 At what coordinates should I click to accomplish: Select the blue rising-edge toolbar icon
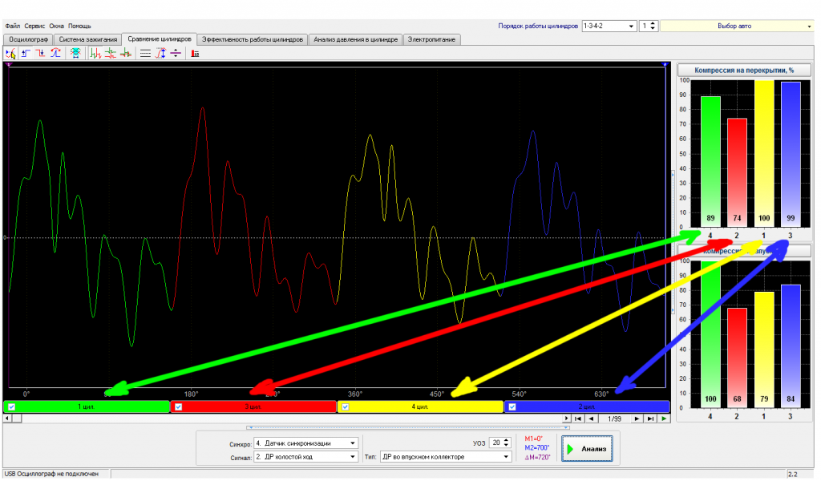tap(26, 54)
